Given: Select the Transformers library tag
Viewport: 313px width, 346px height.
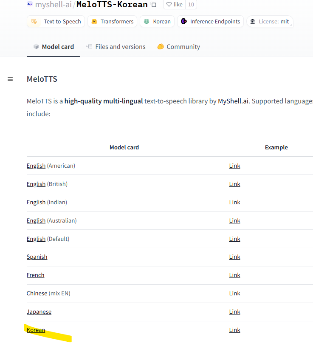Looking at the screenshot, I should click(112, 21).
